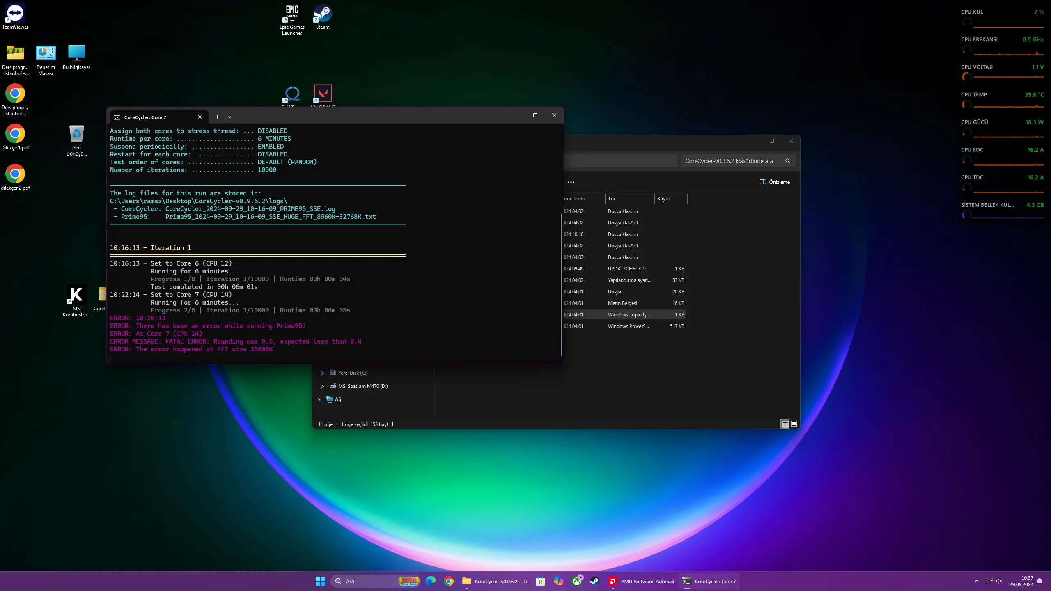This screenshot has height=591, width=1051.
Task: Click the volume icon in the system tray
Action: tap(999, 581)
